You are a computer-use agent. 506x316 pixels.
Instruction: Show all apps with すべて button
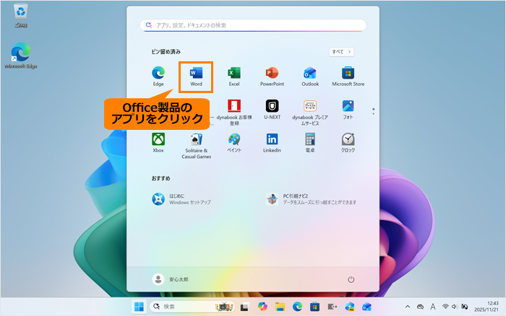pyautogui.click(x=341, y=52)
